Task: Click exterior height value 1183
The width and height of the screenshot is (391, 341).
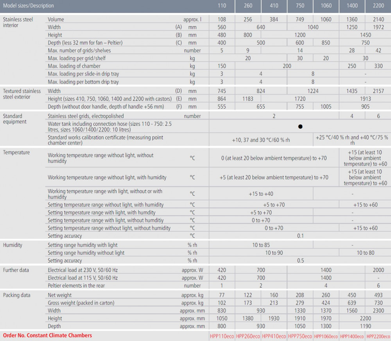Action: 248,99
